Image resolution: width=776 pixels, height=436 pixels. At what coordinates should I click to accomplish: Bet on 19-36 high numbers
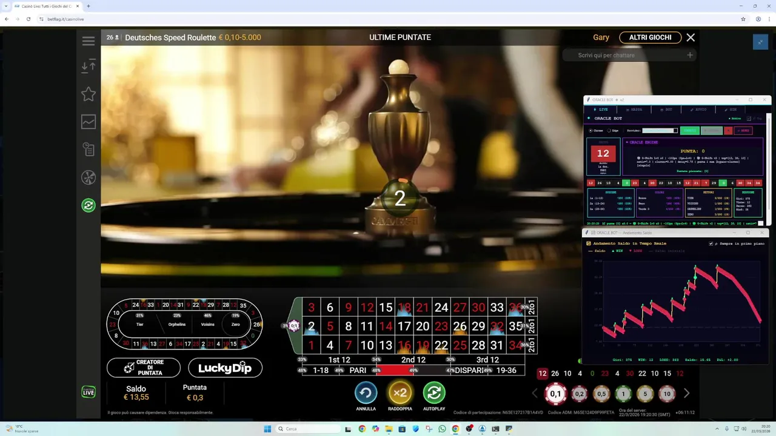click(x=506, y=371)
